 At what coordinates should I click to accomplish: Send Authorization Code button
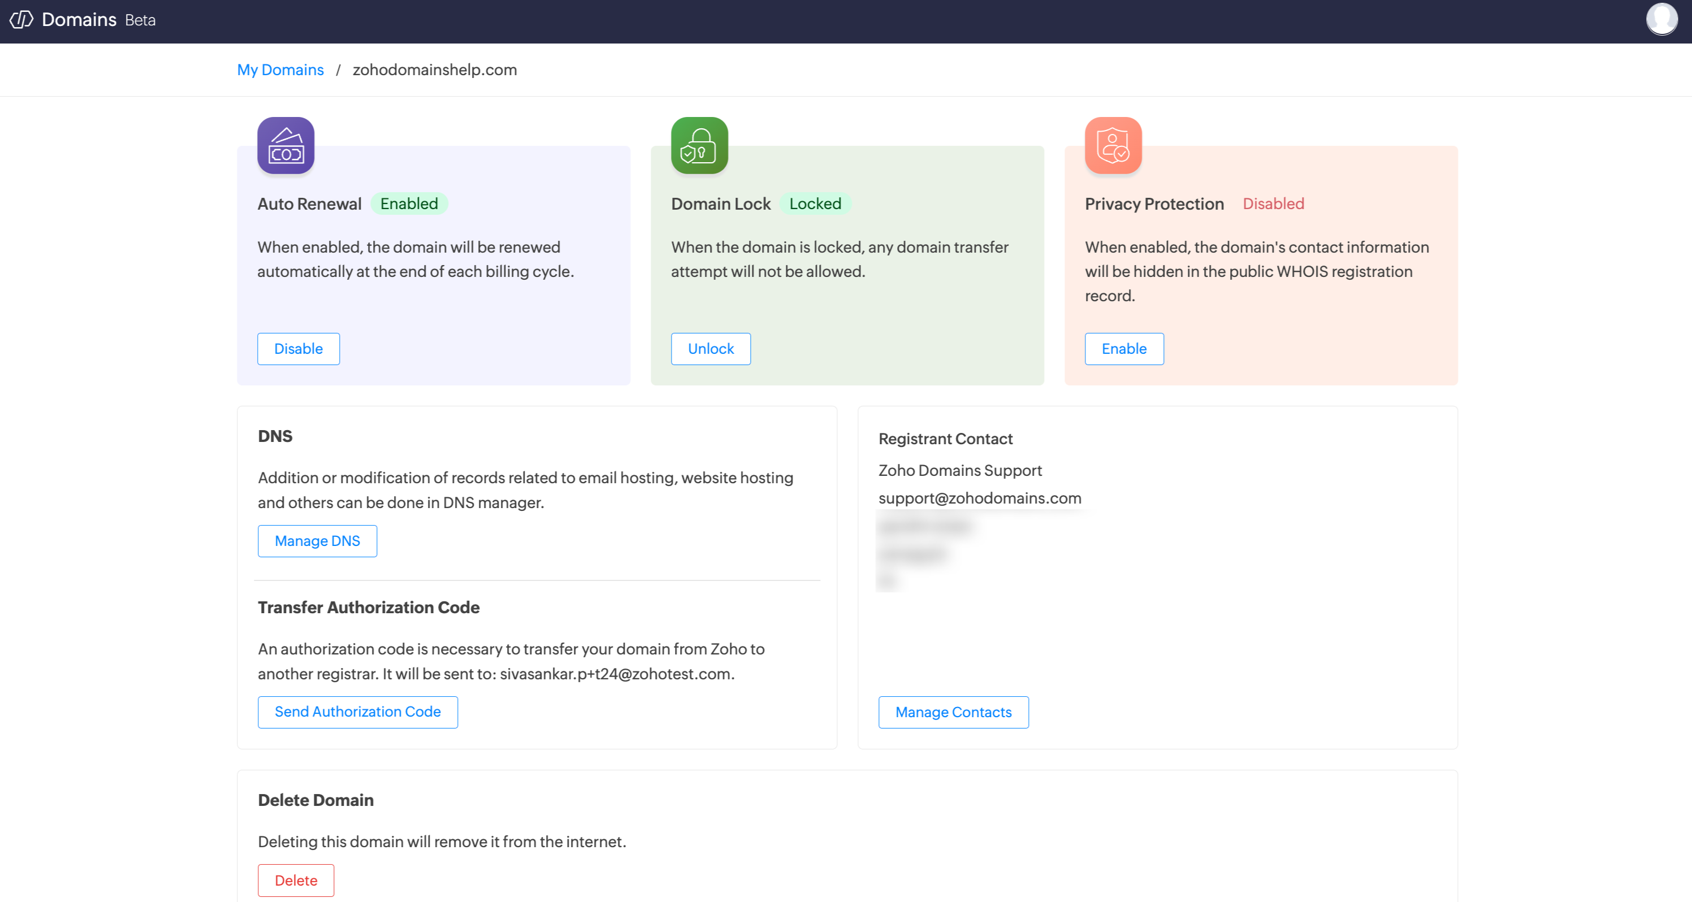pos(358,712)
